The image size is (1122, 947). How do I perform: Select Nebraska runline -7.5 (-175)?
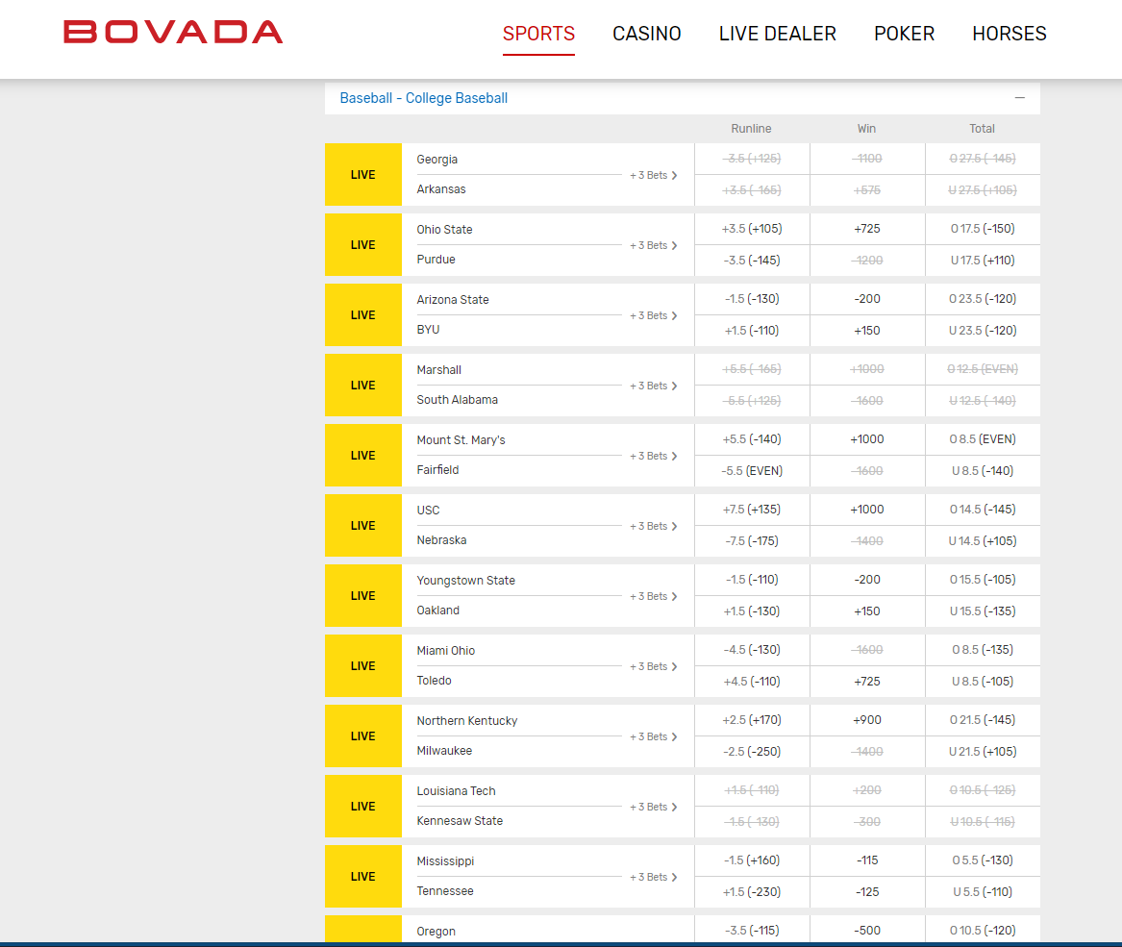pos(752,541)
